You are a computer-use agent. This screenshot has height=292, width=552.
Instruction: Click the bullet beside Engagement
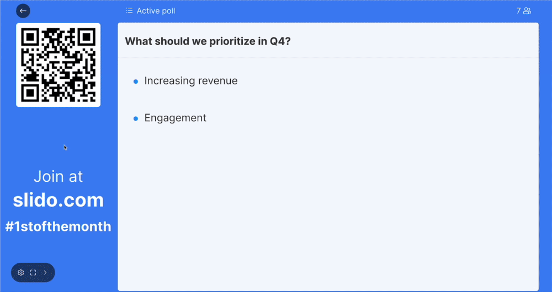click(136, 118)
